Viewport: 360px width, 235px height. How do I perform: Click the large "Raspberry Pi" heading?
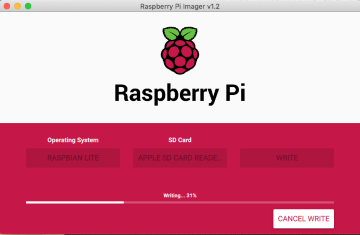180,93
